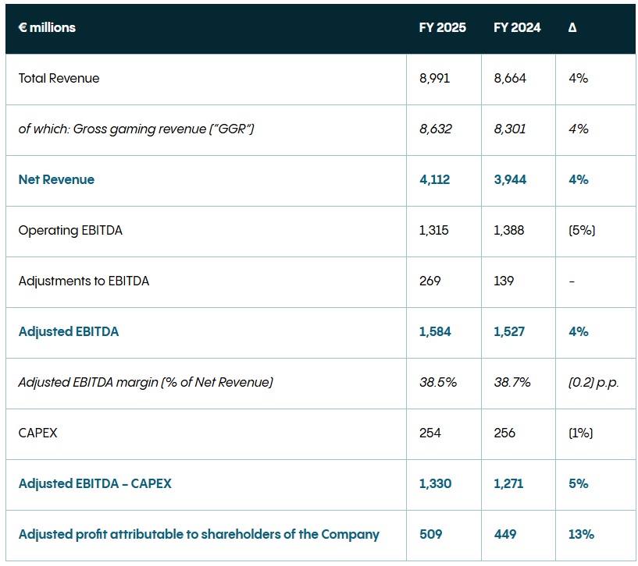638x566 pixels.
Task: Select Net Revenue value 4,112
Action: pos(435,179)
